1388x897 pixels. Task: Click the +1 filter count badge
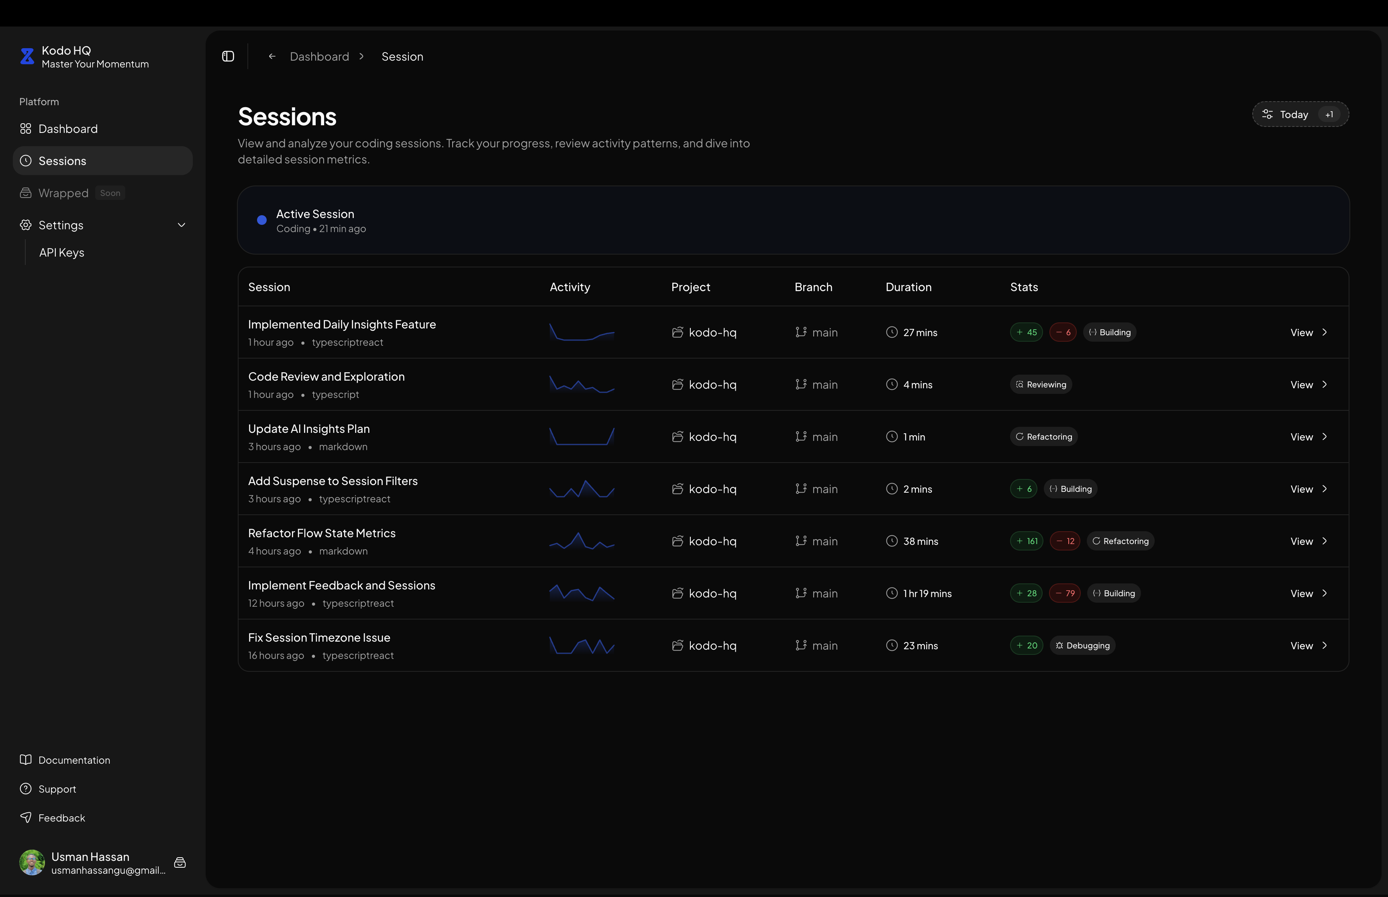1329,115
